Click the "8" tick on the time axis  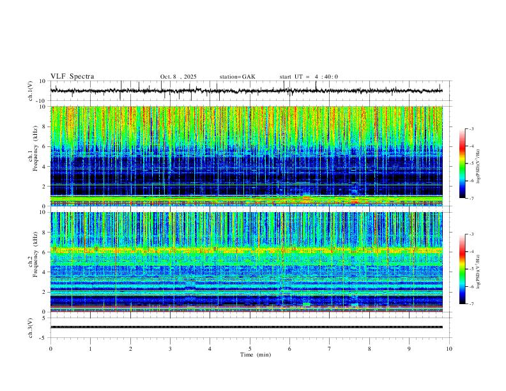tap(369, 349)
